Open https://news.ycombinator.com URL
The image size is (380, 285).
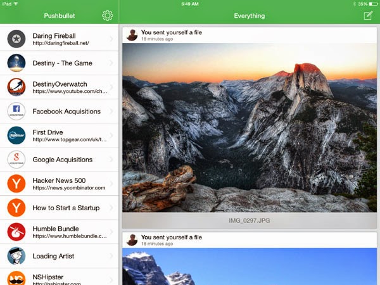coord(69,188)
